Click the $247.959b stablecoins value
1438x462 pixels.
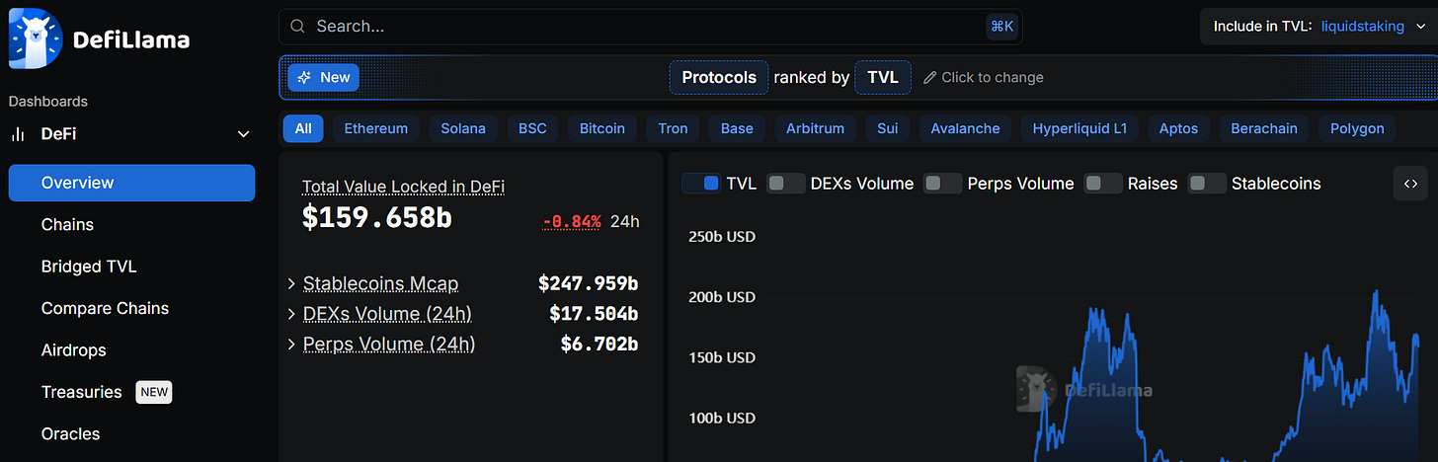[589, 284]
